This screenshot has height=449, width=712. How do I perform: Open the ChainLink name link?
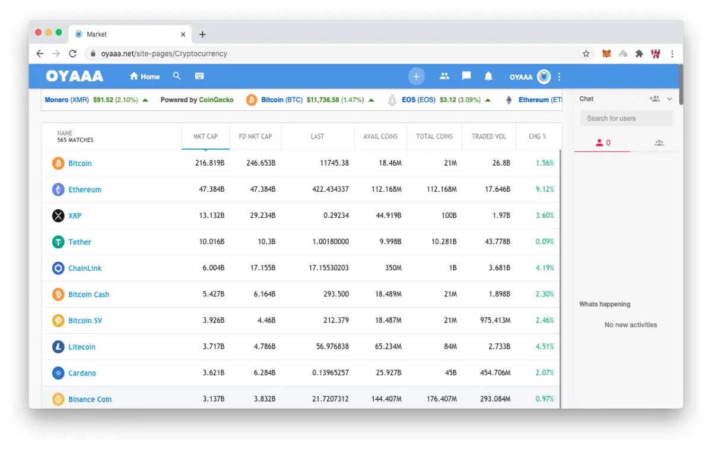pos(85,268)
